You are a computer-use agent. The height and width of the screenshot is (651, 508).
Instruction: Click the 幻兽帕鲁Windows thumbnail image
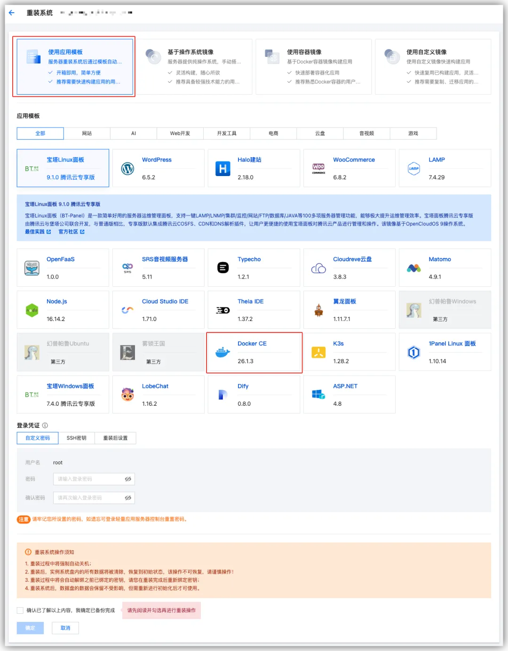click(x=414, y=310)
